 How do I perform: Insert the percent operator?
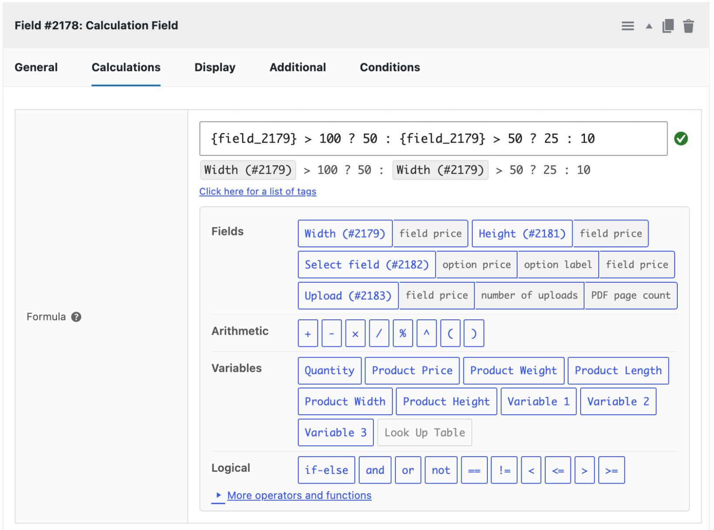point(403,333)
